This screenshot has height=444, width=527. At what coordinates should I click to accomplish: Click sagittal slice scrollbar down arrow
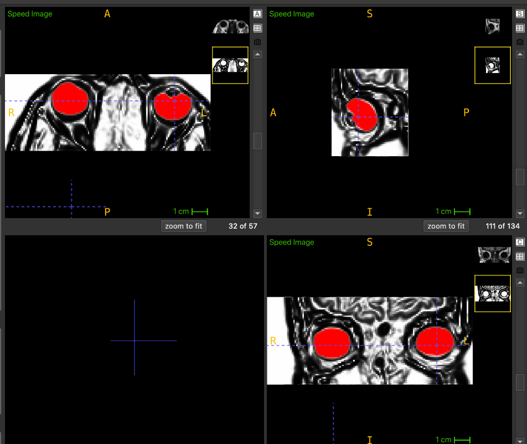click(519, 213)
